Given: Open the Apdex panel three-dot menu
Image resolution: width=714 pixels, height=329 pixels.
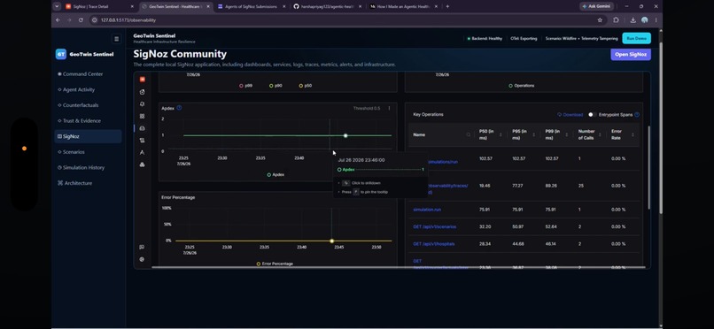Looking at the screenshot, I should pos(389,108).
